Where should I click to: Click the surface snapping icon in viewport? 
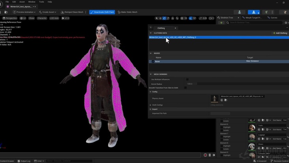(177, 18)
